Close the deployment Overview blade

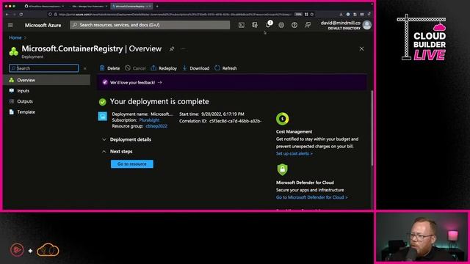362,49
